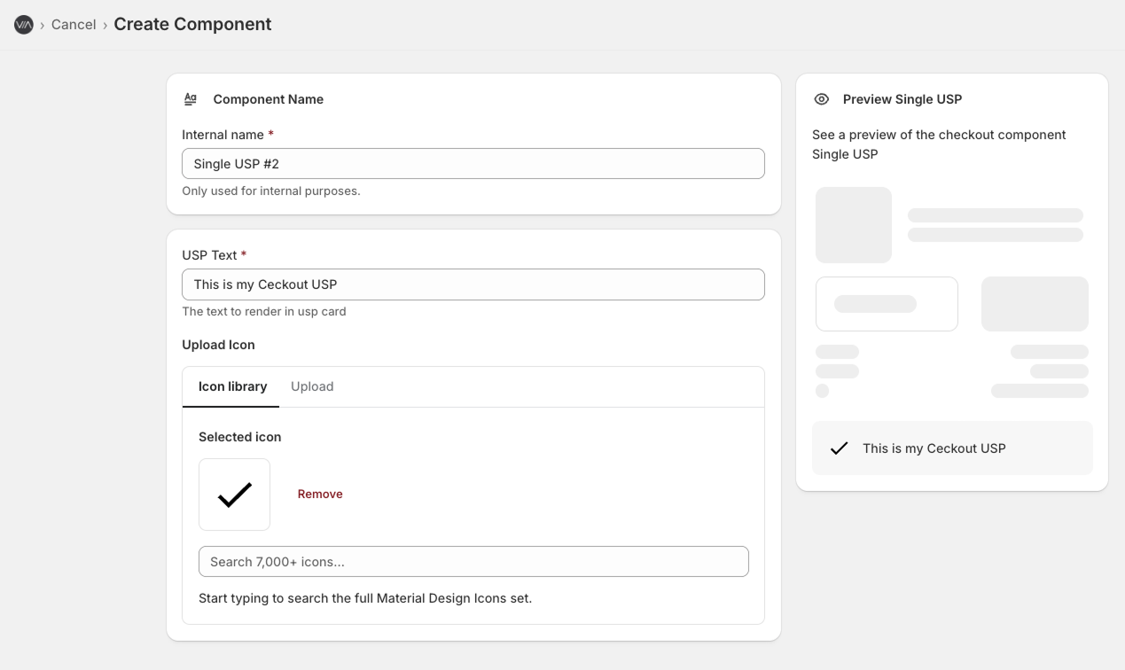
Task: Click Cancel in the breadcrumb
Action: pyautogui.click(x=74, y=25)
